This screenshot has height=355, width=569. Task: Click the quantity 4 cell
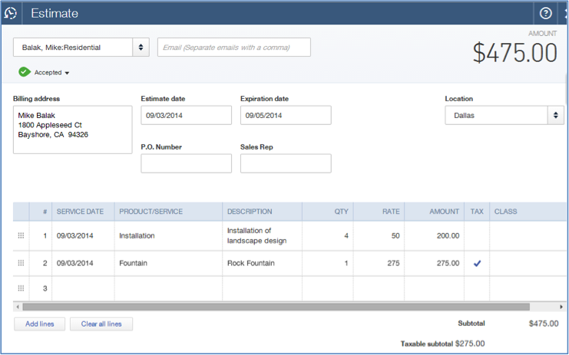tap(328, 236)
